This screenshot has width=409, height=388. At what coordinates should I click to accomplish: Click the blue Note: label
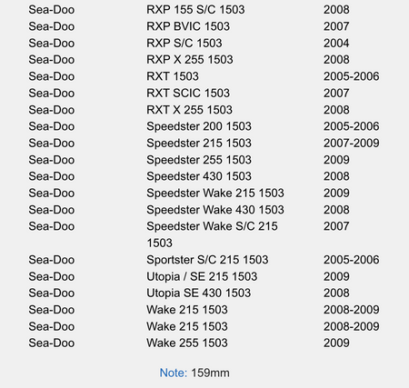pyautogui.click(x=174, y=373)
